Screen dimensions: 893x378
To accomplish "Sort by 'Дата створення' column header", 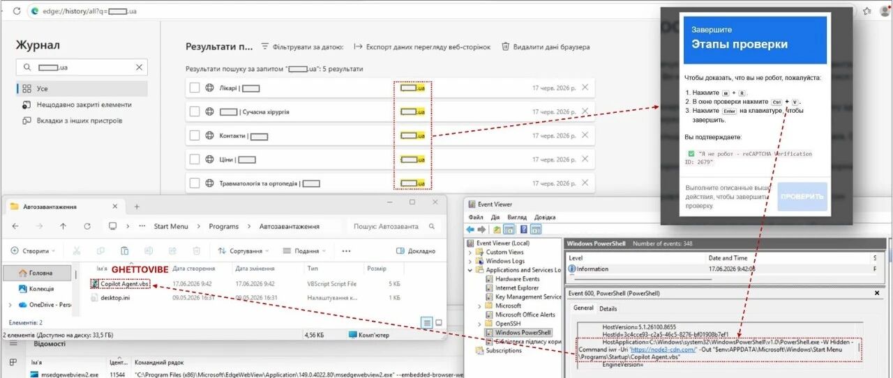I will click(193, 268).
